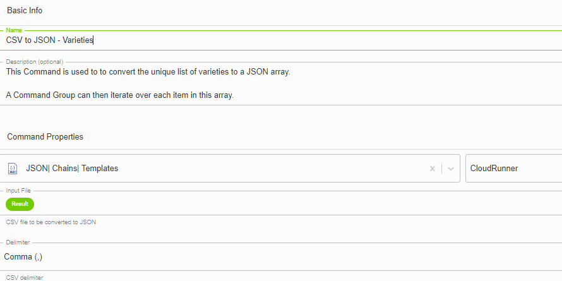Expand the command type chevron arrow
The width and height of the screenshot is (562, 281).
pos(451,169)
